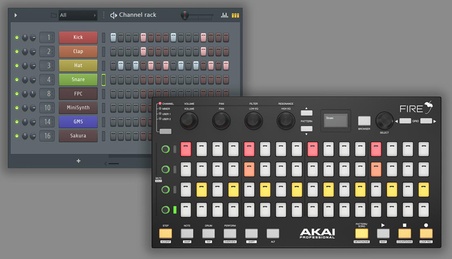Turn the Volume knob on the Fire

[x=189, y=121]
